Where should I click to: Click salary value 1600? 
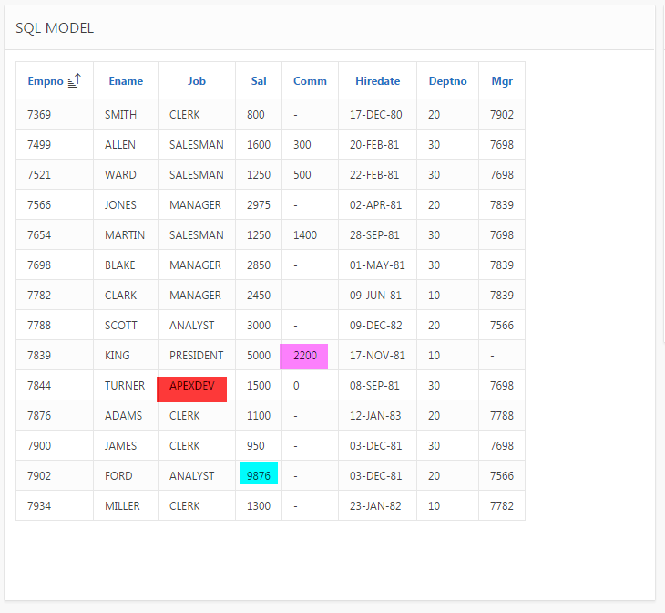pos(259,145)
